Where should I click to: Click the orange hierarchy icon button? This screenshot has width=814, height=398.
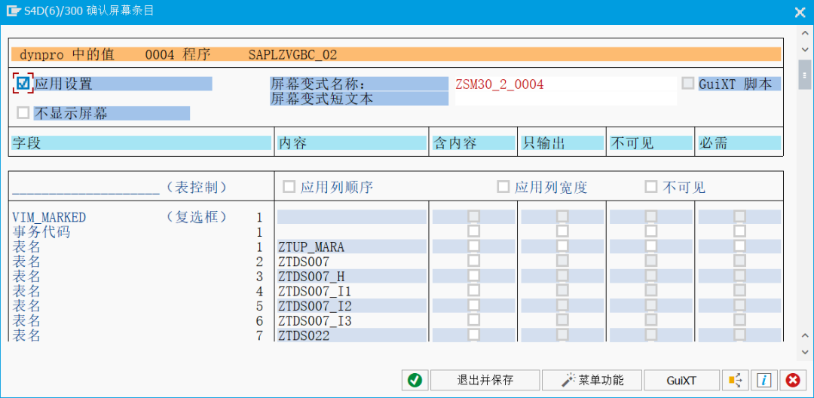736,380
